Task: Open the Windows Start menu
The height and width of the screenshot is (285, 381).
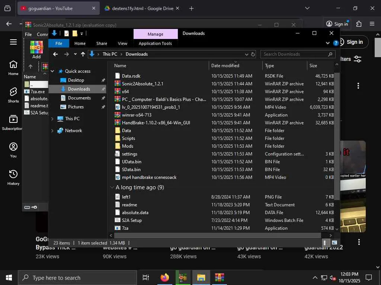Action: 9,278
